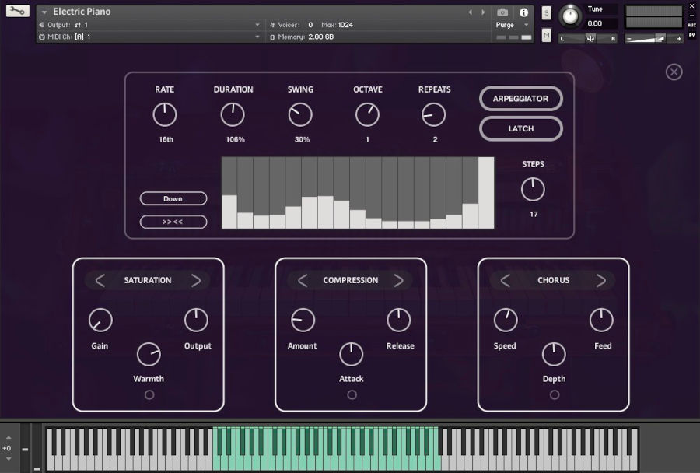The width and height of the screenshot is (700, 473).
Task: Enable the LATCH button
Action: click(x=520, y=128)
